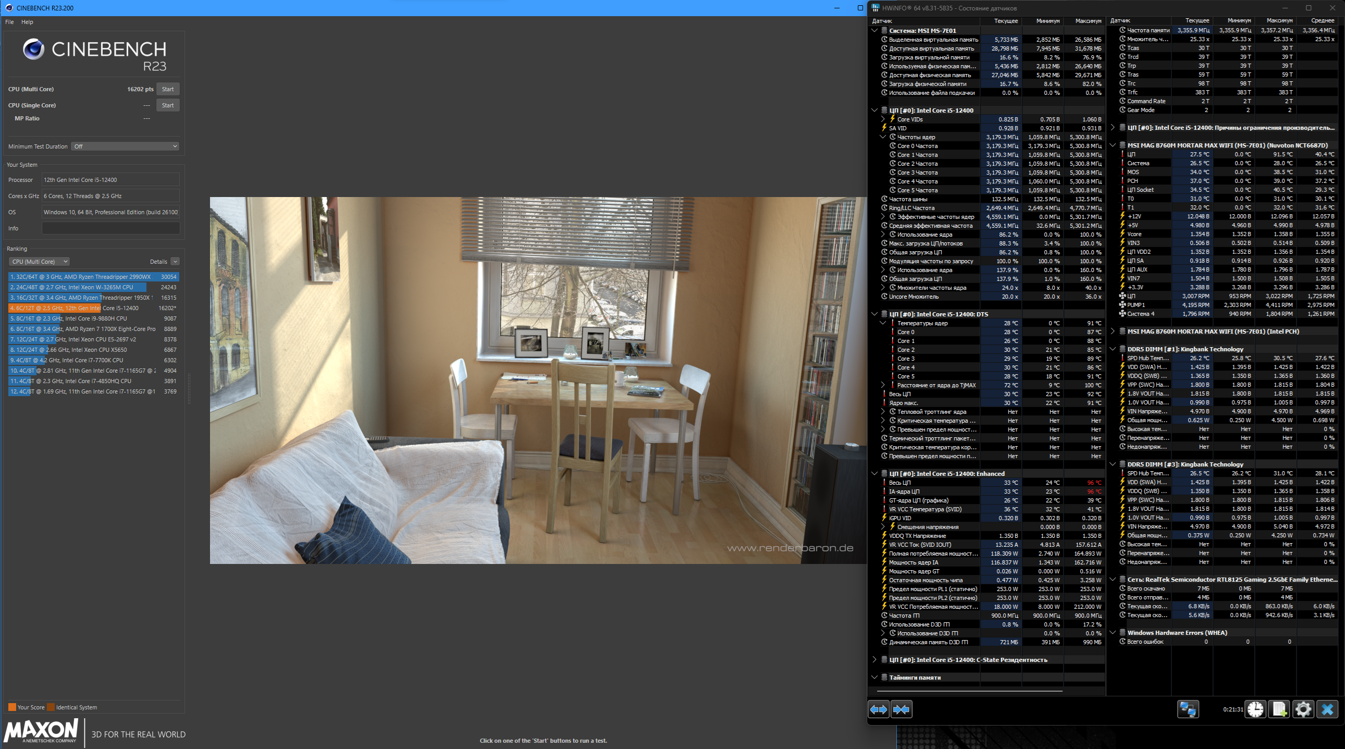The width and height of the screenshot is (1345, 749).
Task: Expand the Core VIDs sensor row
Action: 883,119
